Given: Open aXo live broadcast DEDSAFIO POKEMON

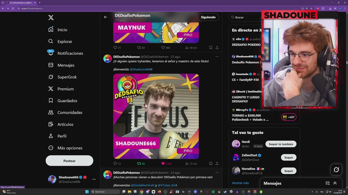Looking at the screenshot, I should coord(246,42).
